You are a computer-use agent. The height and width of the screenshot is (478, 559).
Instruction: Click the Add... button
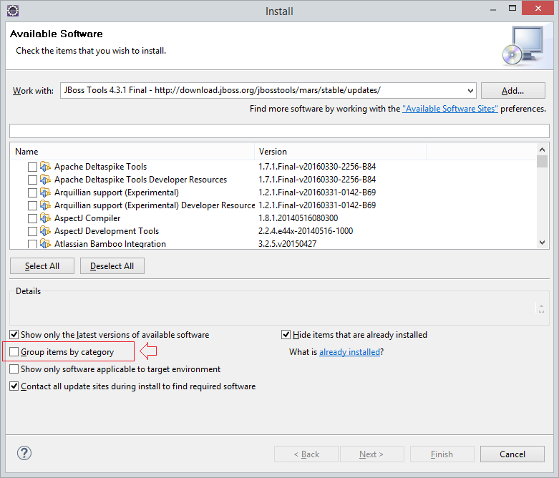tap(512, 91)
